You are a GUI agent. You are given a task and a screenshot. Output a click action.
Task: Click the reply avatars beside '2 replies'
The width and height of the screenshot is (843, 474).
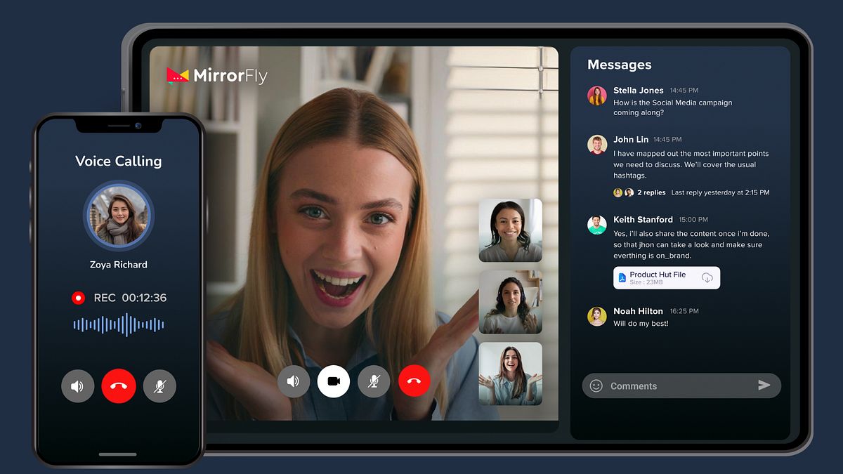click(624, 192)
